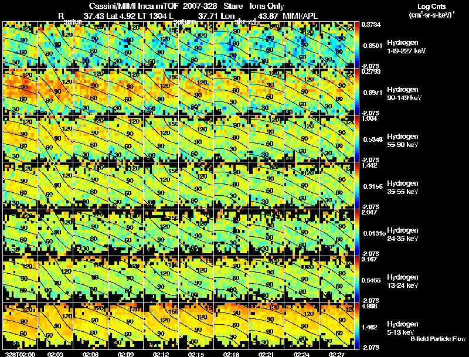Click the 0.2793 colorbar maximum value
The image size is (469, 357).
[x=371, y=72]
